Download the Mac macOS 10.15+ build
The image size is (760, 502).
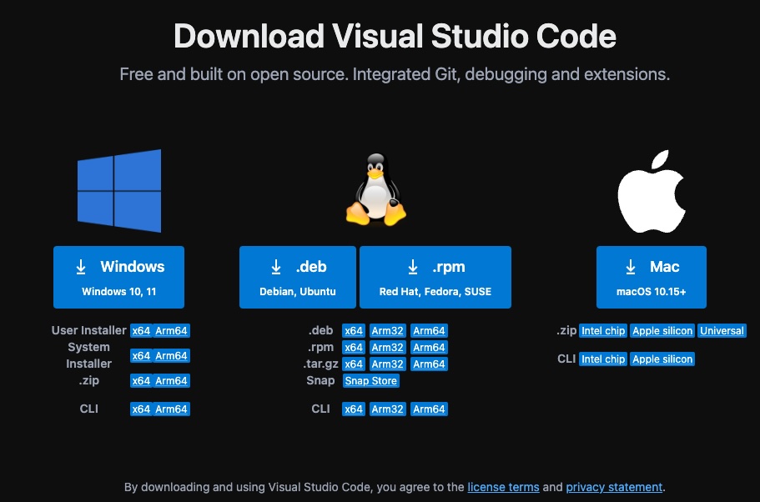651,277
